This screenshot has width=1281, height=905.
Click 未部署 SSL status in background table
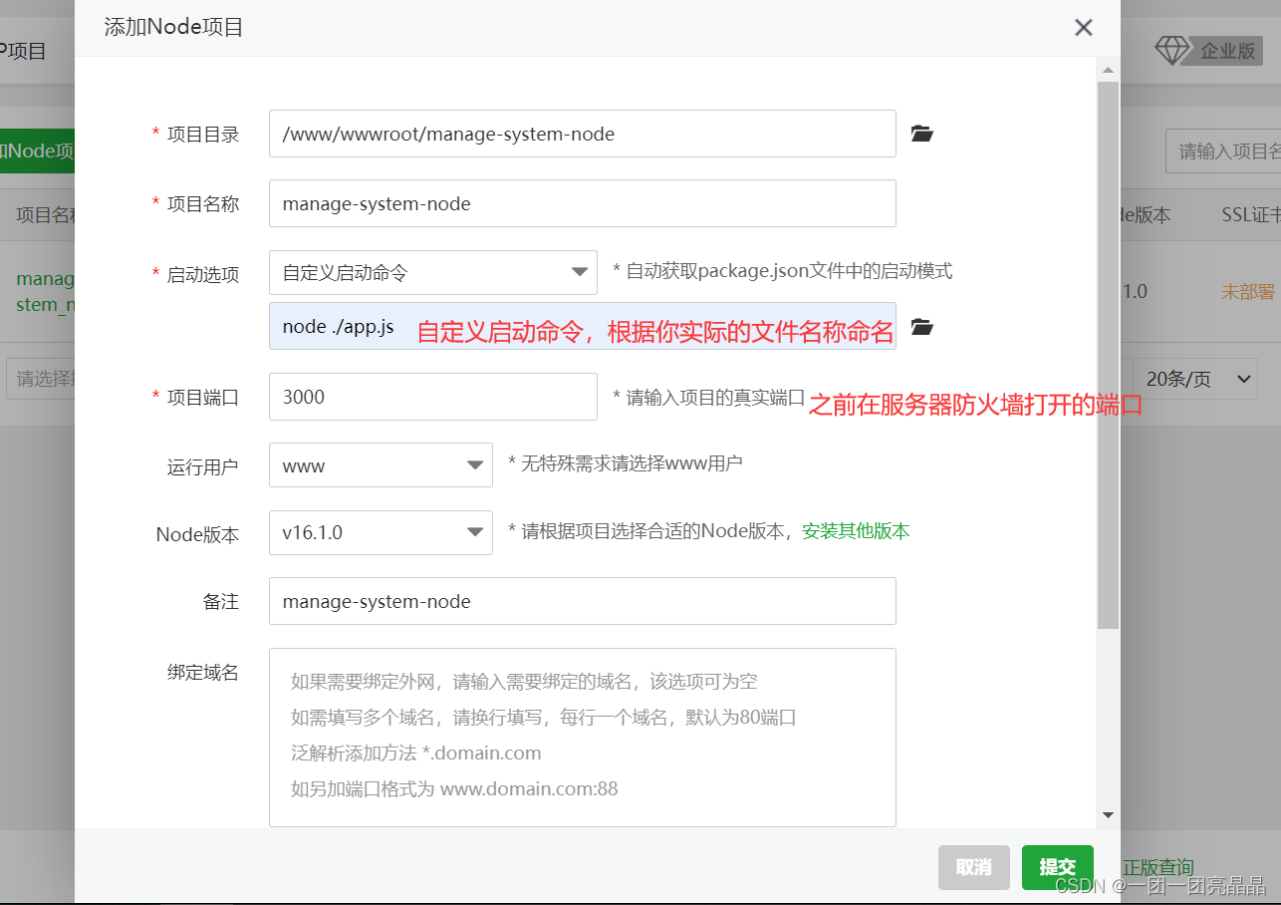pos(1248,292)
